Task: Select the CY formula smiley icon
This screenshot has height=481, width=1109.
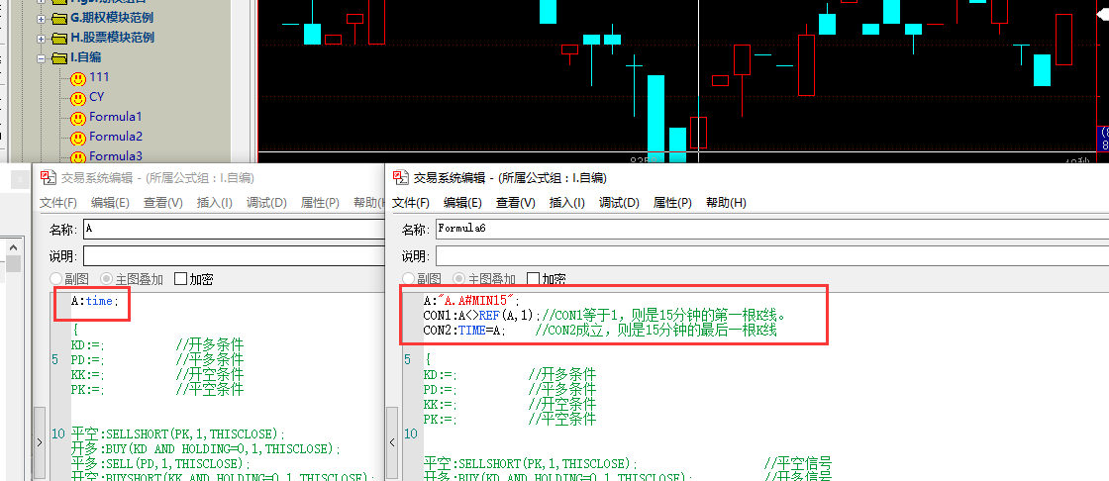Action: click(x=77, y=98)
